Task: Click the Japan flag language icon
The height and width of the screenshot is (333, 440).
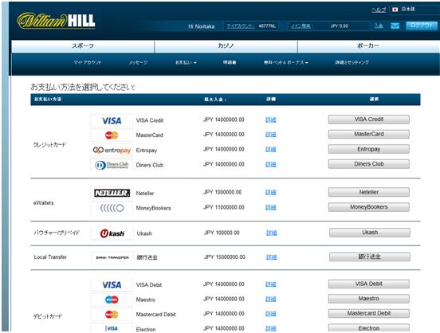Action: click(395, 10)
